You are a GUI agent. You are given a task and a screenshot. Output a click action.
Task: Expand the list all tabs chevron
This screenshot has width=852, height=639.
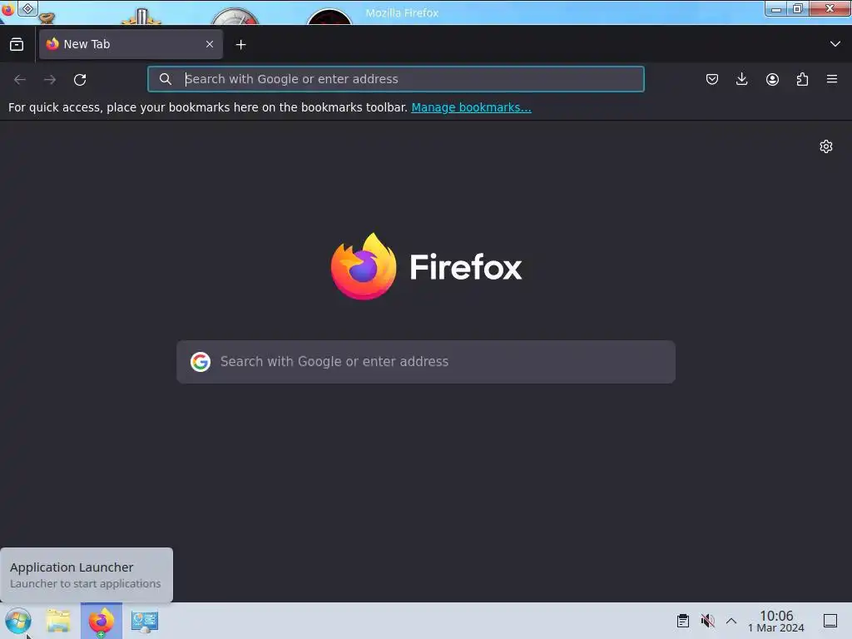point(835,44)
